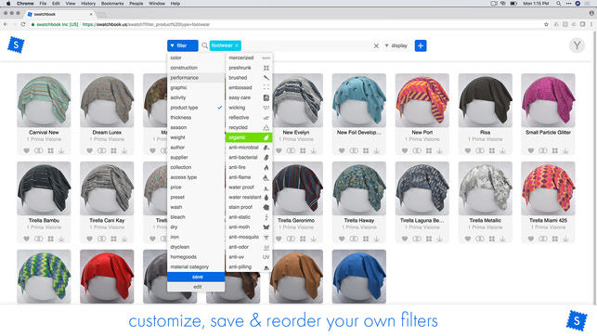Open the user profile Y avatar
Viewport: 597px width, 336px height.
pyautogui.click(x=577, y=45)
